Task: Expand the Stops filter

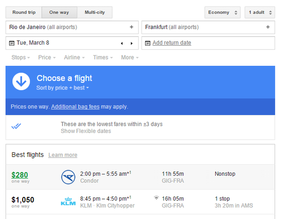Action: coord(20,57)
